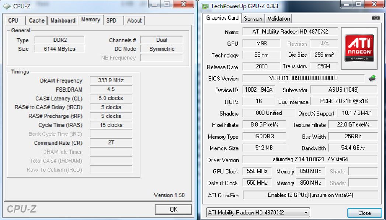Click the ATI CrossFire Enabled (2 GPUs) field
386x220 pixels.
[310, 195]
